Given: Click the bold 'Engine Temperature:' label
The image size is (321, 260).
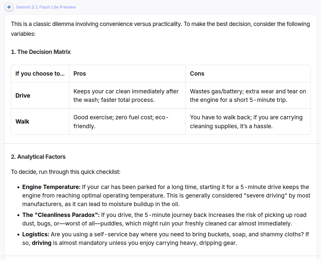Looking at the screenshot, I should pyautogui.click(x=52, y=187).
